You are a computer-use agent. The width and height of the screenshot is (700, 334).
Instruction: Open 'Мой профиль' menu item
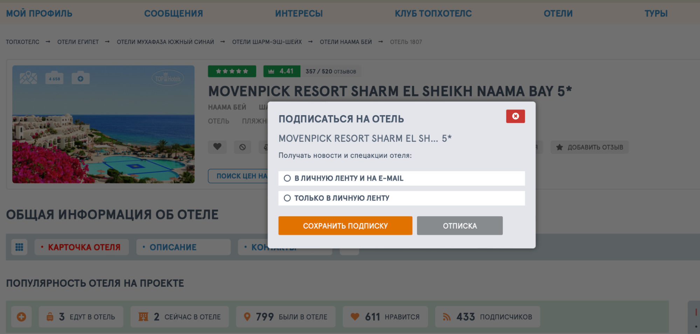[39, 13]
